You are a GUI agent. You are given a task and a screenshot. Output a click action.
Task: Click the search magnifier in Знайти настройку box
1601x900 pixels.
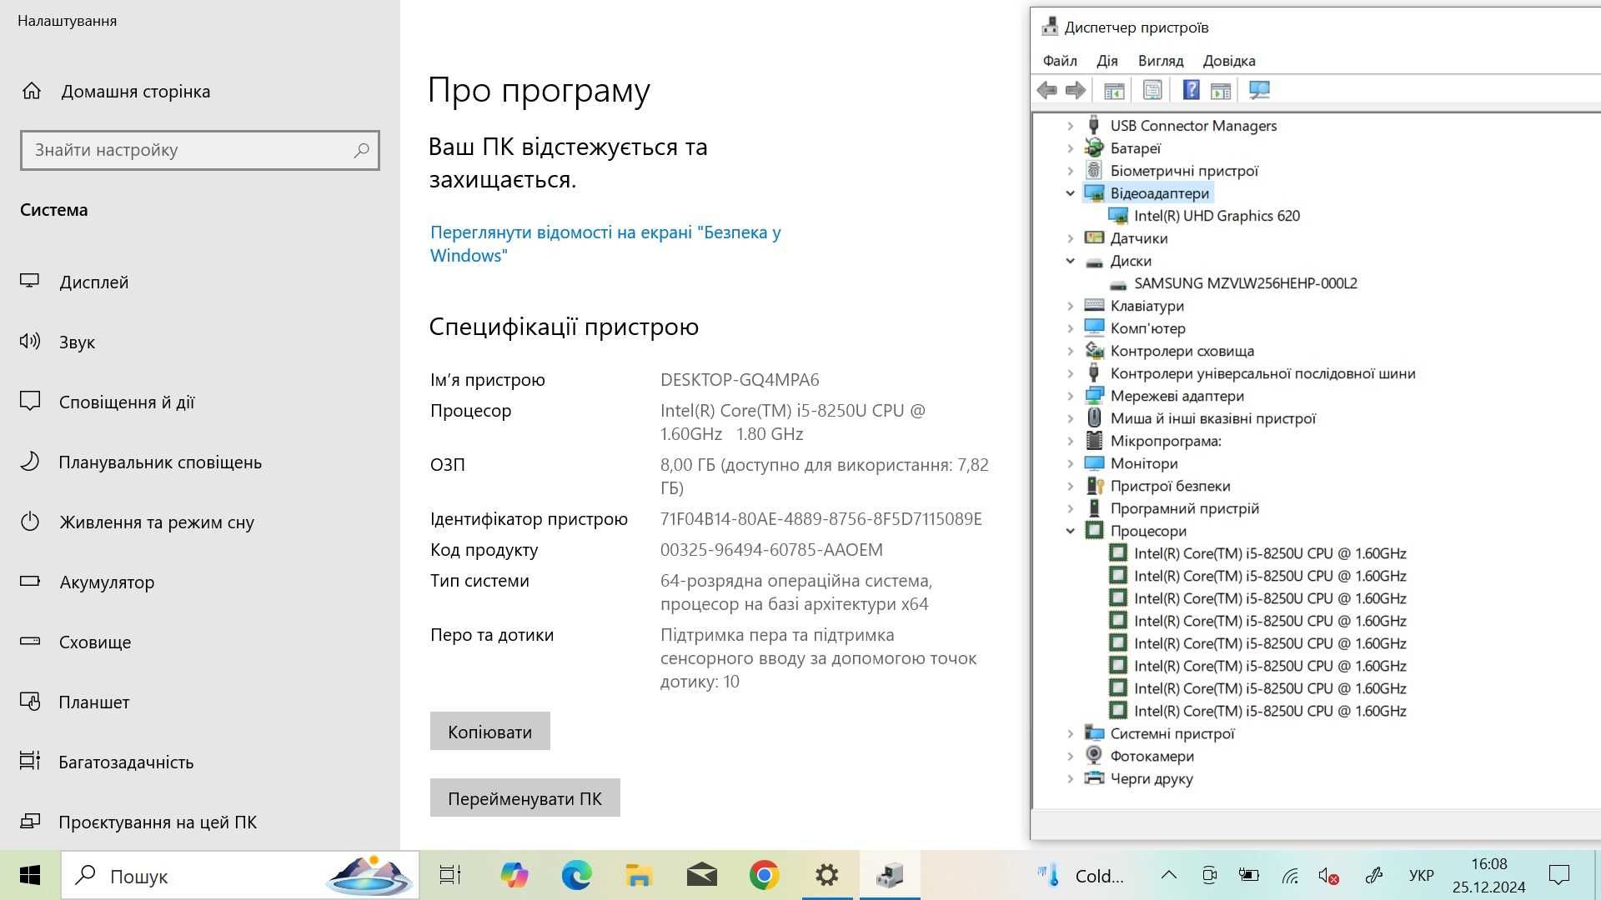[x=361, y=150]
